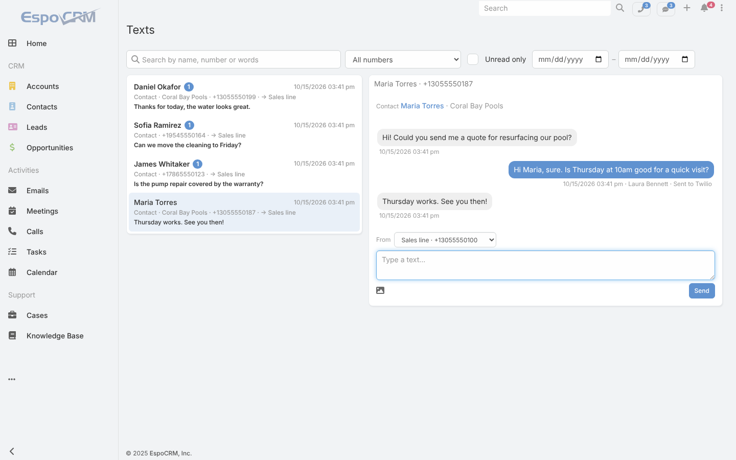Open the From Sales line dropdown
Image resolution: width=736 pixels, height=460 pixels.
pyautogui.click(x=445, y=240)
